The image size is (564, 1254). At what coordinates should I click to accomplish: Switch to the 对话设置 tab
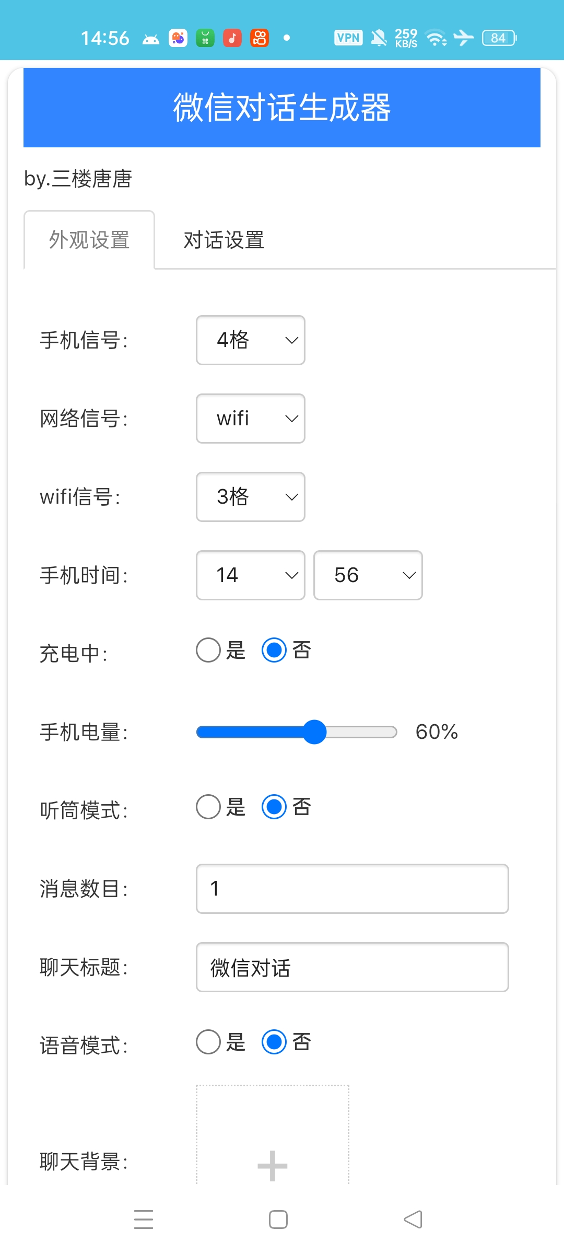tap(224, 240)
